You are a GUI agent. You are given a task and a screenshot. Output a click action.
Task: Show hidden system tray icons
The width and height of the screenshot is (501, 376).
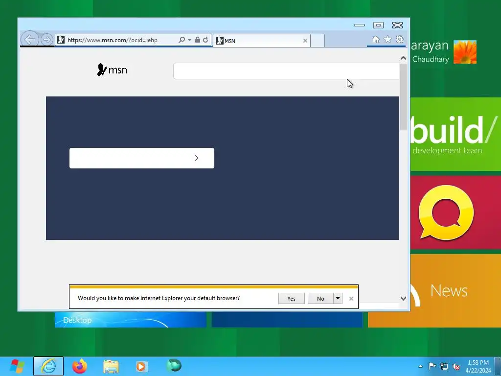(420, 366)
